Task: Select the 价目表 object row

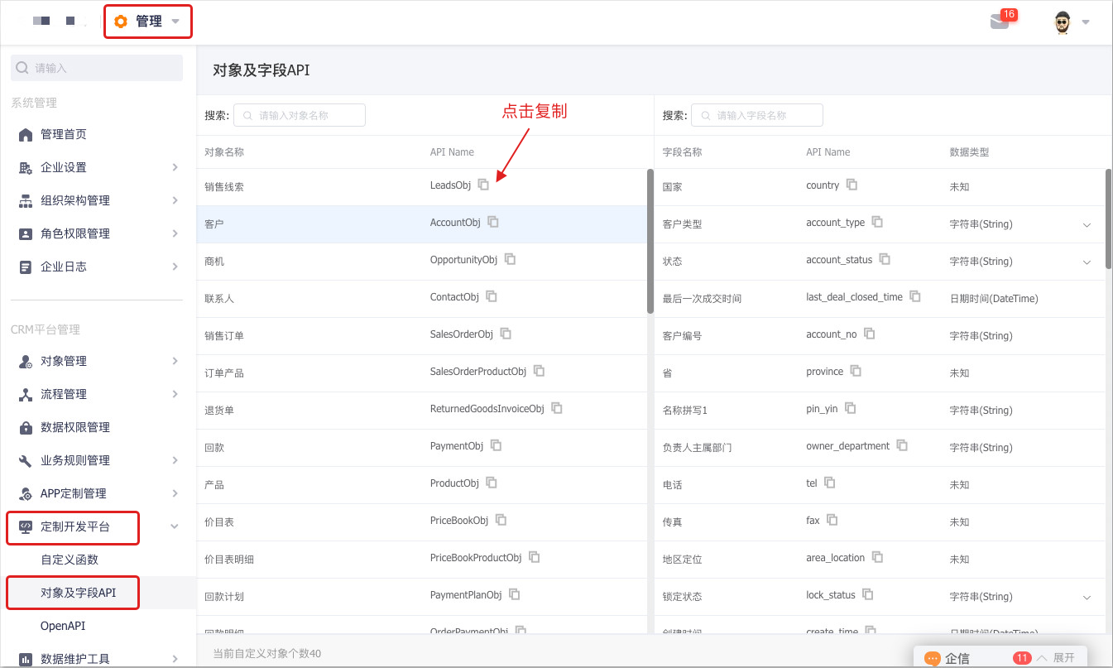Action: [421, 522]
